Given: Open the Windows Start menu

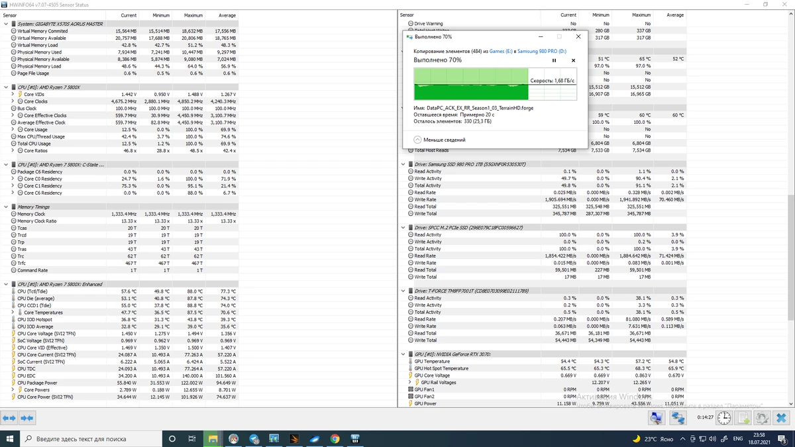Looking at the screenshot, I should (x=9, y=438).
